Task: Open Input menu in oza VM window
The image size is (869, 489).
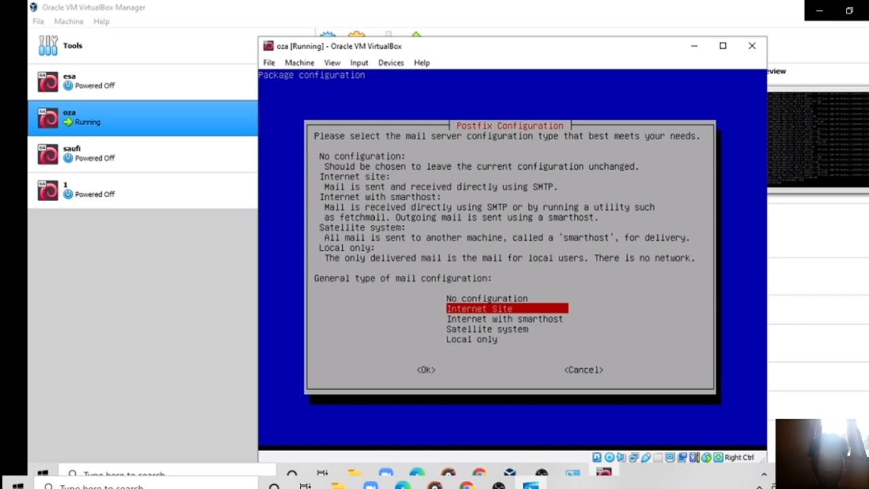Action: pyautogui.click(x=359, y=62)
